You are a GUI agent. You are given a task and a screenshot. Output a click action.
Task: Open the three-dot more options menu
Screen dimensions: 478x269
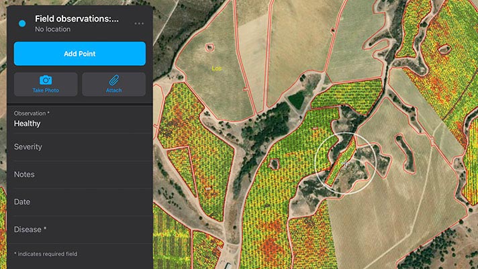pos(139,23)
